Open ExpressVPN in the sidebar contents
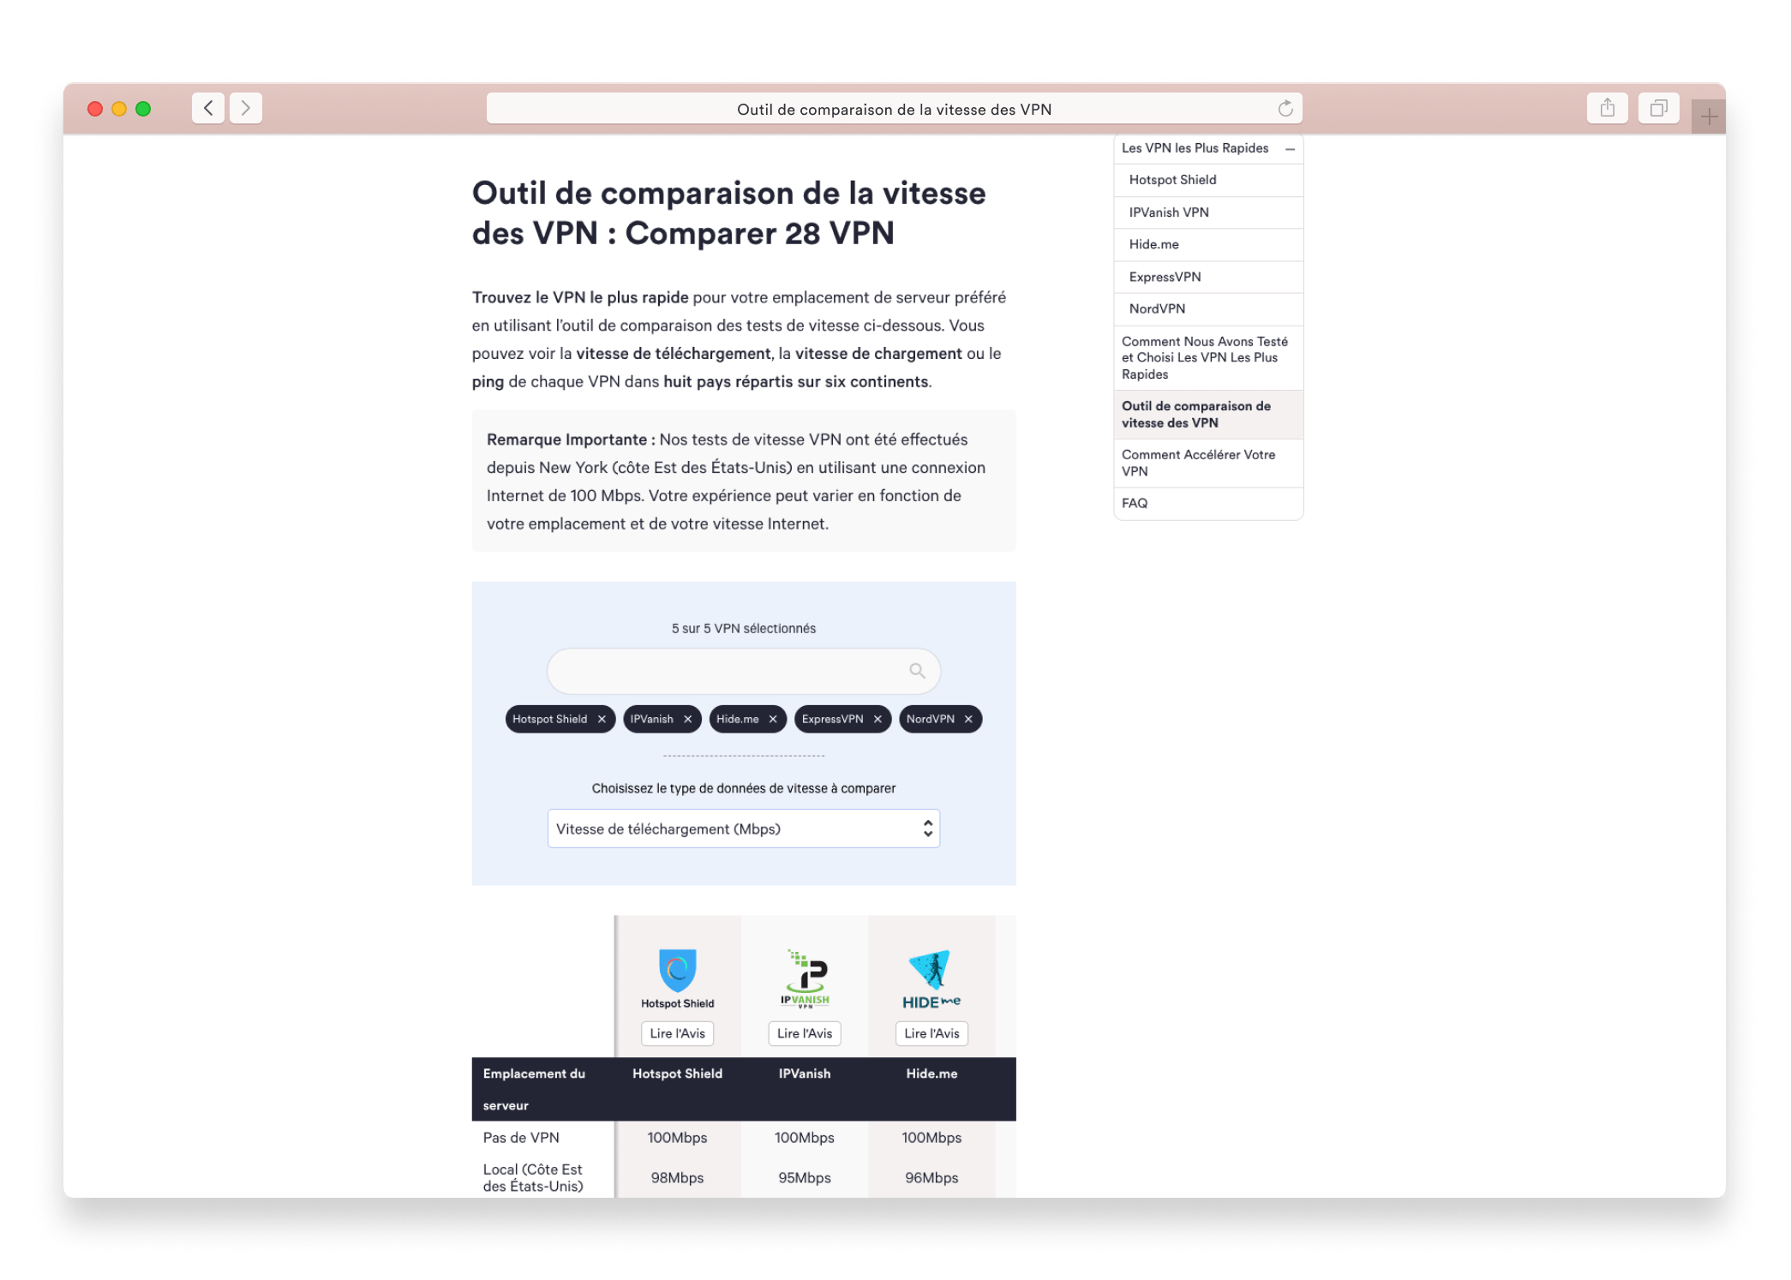Viewport: 1791px width, 1280px height. point(1208,277)
